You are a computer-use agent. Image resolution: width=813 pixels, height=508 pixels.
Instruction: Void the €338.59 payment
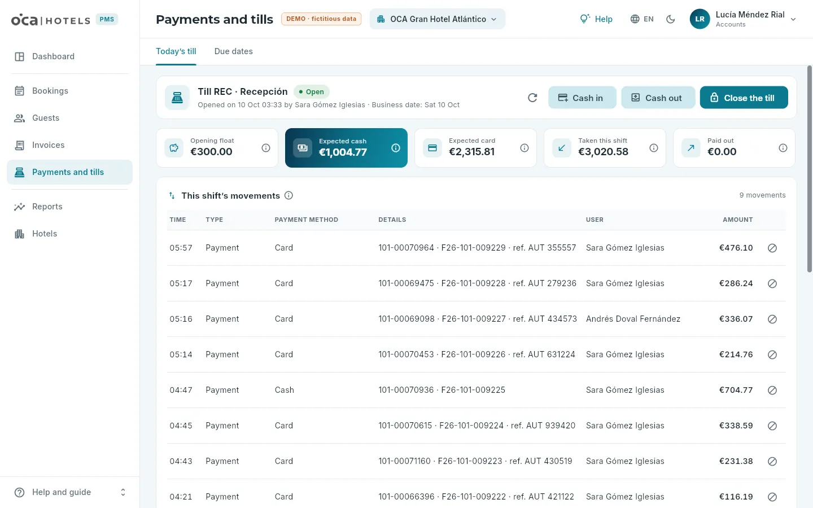[x=772, y=426]
